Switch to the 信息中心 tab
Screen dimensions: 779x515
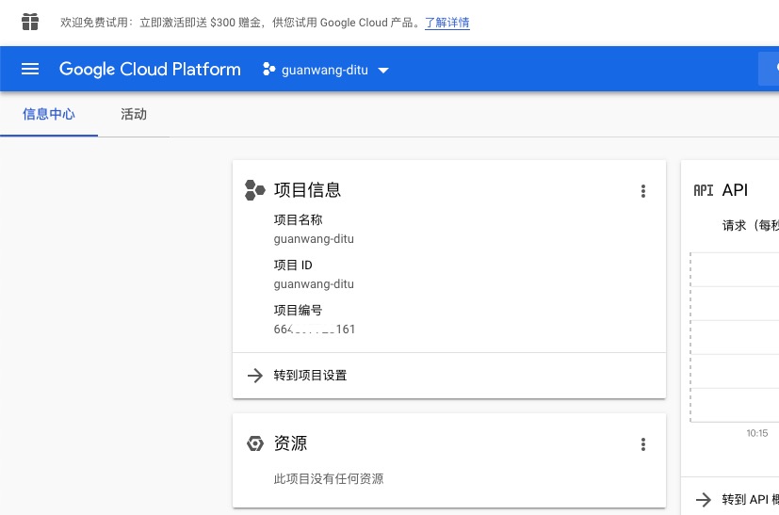point(49,114)
